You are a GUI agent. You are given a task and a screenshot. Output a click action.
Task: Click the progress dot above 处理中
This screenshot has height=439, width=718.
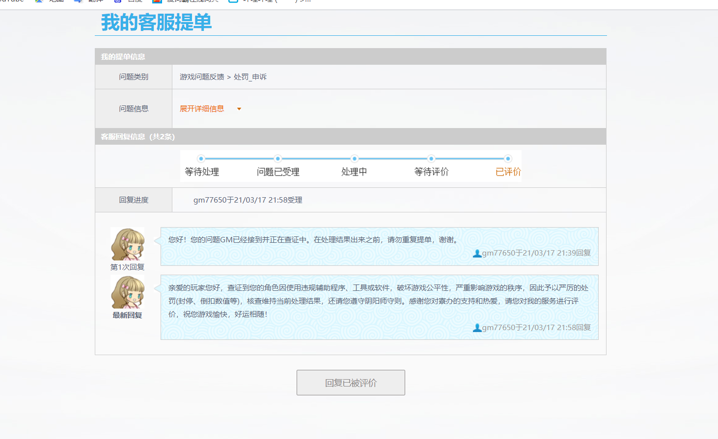(354, 158)
